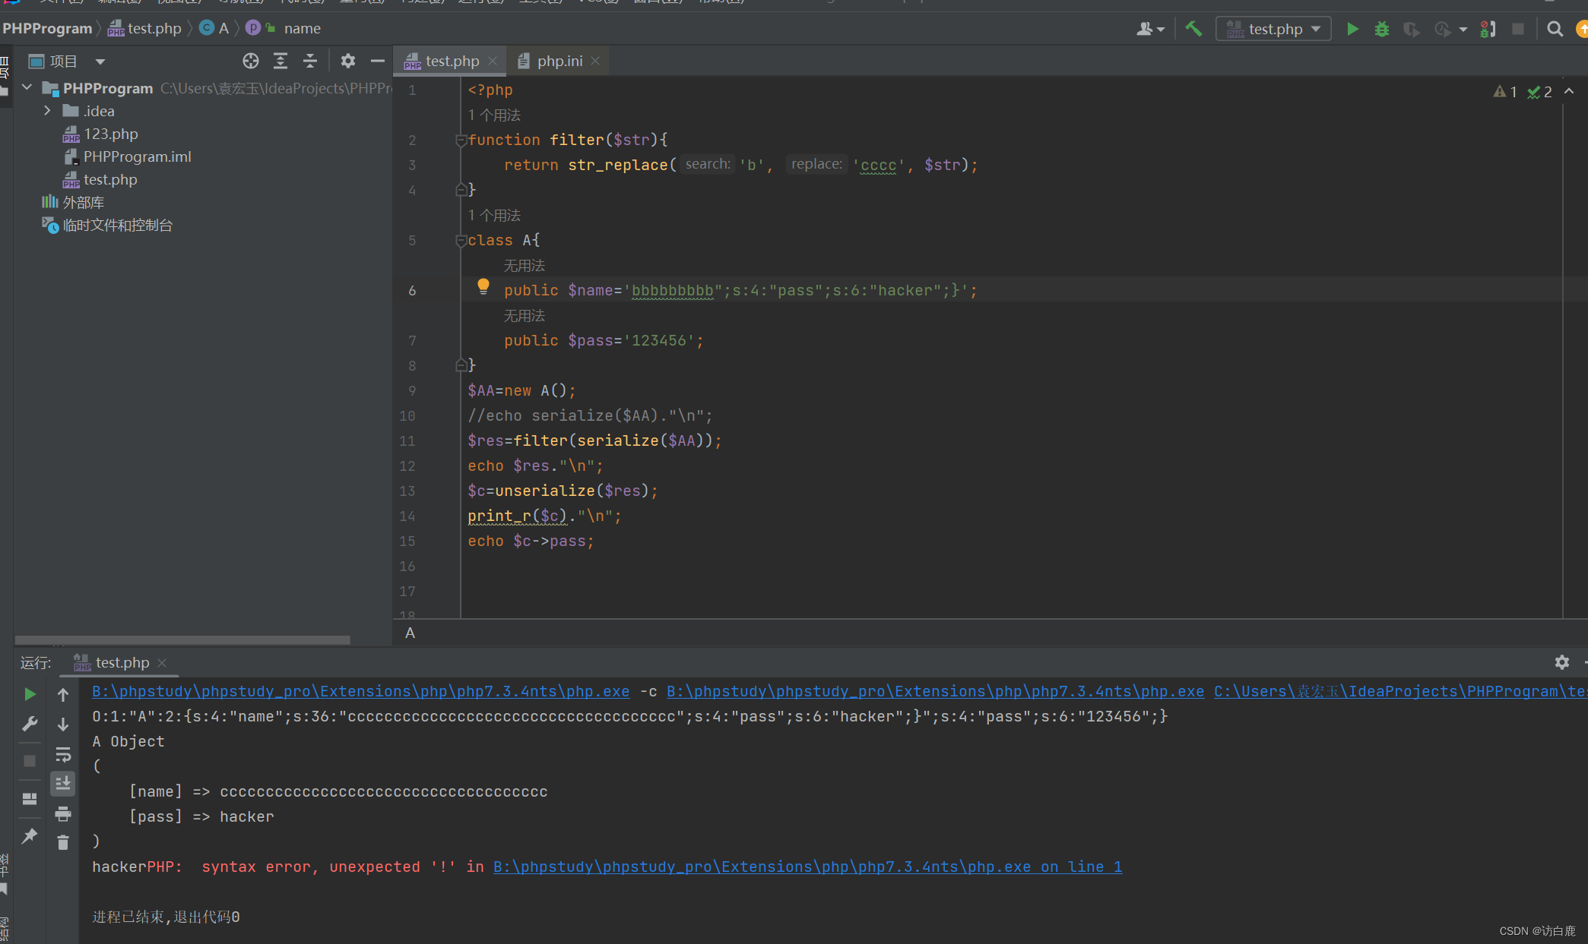Toggle scroll to end of console

[x=63, y=783]
